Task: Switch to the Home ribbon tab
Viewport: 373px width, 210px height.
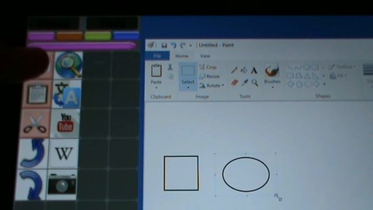Action: click(182, 56)
